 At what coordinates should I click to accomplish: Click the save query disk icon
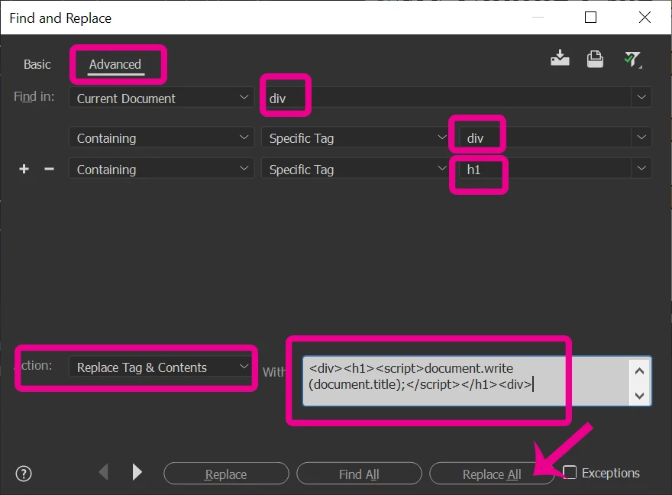point(595,59)
